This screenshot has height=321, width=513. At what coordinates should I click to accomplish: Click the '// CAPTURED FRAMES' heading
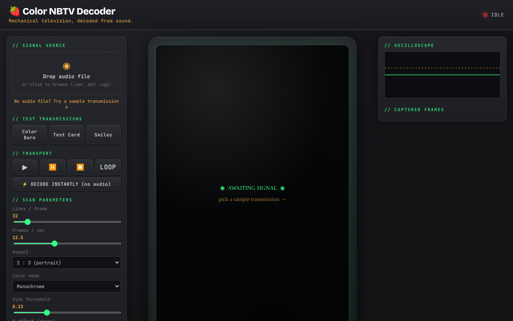(x=414, y=110)
